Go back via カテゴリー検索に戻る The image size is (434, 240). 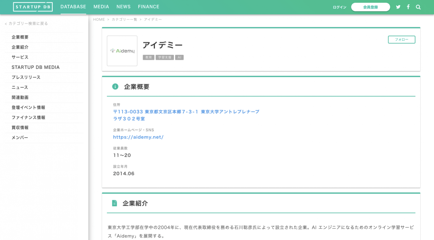click(x=26, y=24)
